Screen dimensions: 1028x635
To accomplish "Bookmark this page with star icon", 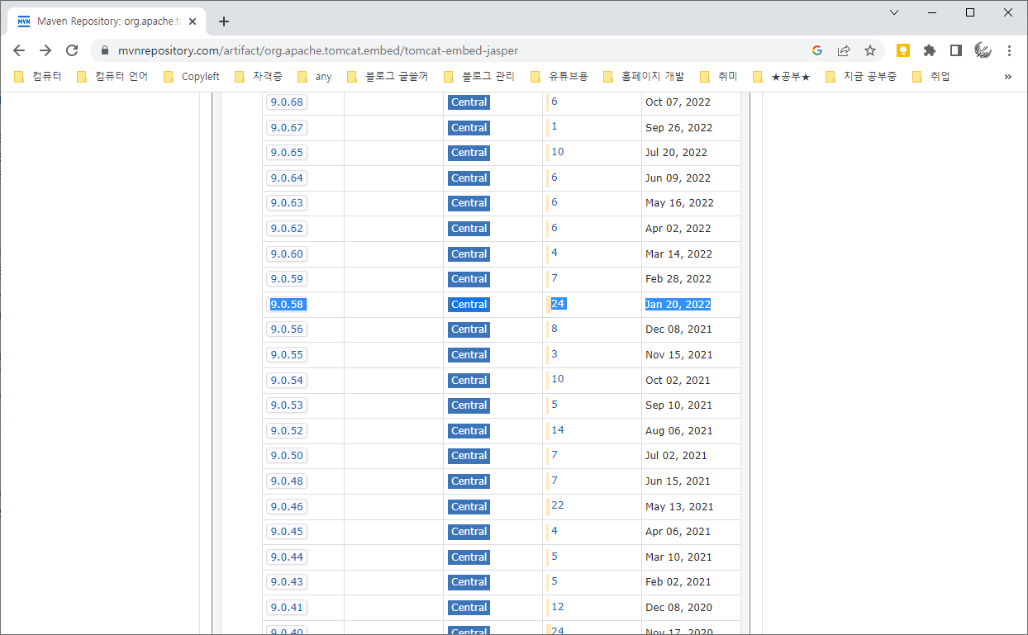I will tap(870, 50).
